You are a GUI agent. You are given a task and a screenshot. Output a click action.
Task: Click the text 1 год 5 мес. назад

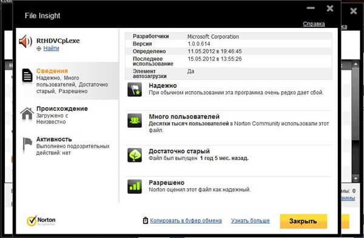224,158
